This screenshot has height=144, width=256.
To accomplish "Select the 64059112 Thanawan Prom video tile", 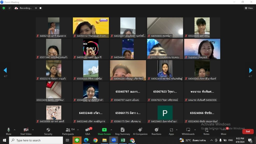I will point(91,27).
